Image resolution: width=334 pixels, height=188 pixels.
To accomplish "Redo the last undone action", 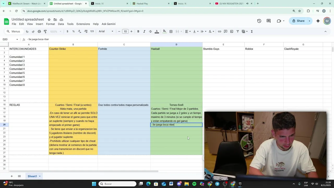I will (33, 31).
